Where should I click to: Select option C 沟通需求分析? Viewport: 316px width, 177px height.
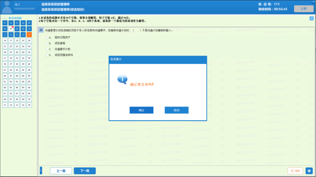47,49
